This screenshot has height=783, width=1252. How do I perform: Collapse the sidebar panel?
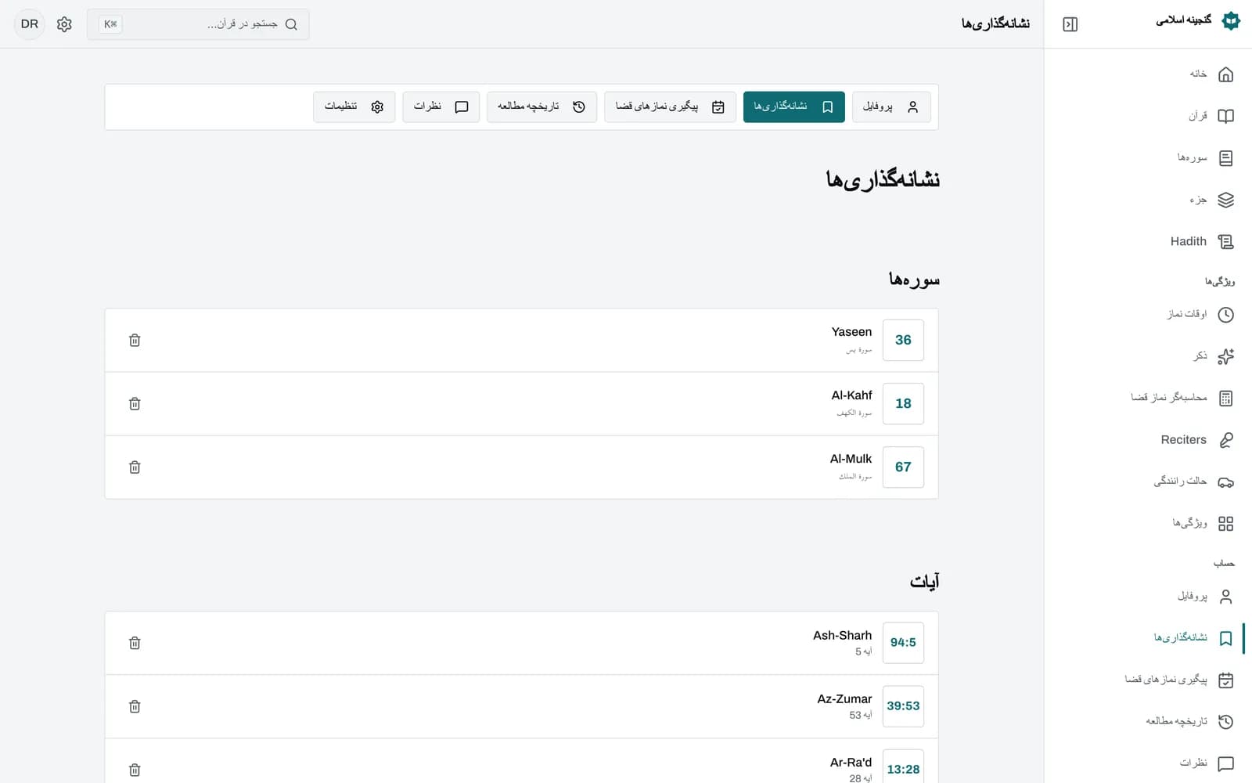[x=1070, y=24]
